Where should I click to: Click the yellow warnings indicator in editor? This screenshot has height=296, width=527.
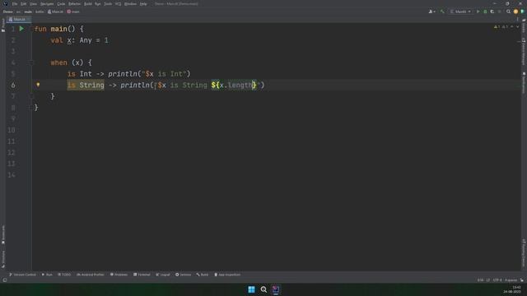pyautogui.click(x=497, y=27)
